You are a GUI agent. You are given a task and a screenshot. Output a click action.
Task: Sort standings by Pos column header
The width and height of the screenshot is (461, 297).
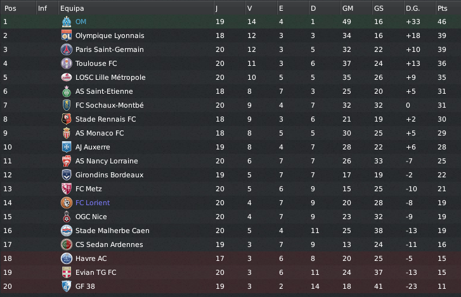(x=10, y=8)
